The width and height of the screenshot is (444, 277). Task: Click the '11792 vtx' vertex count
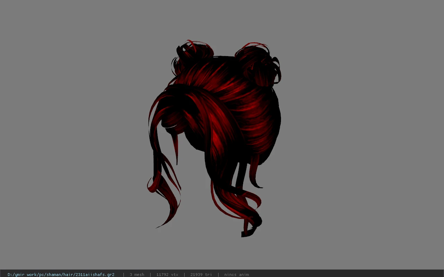click(x=167, y=275)
